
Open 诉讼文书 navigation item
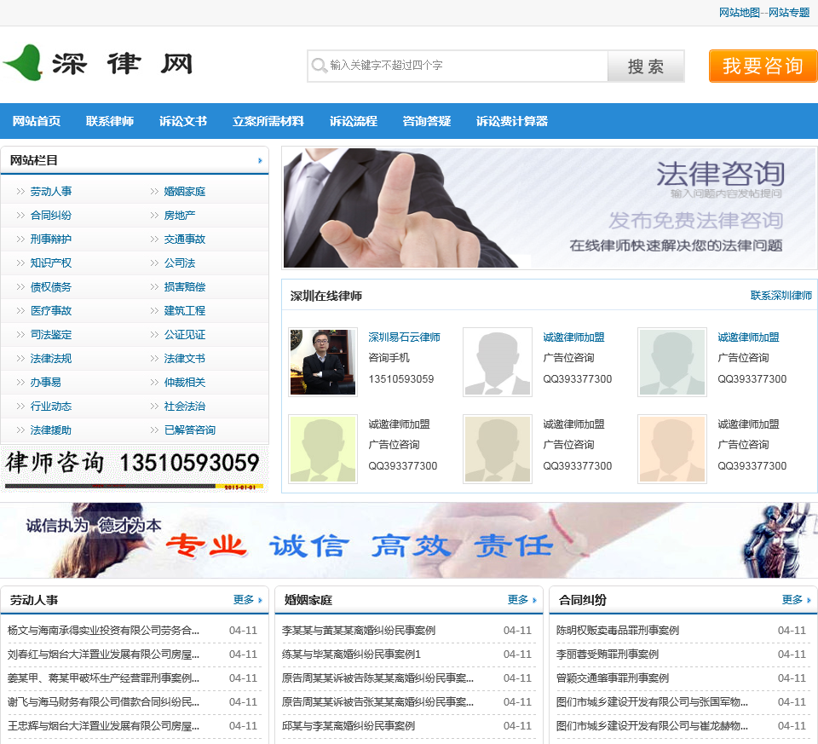[183, 121]
